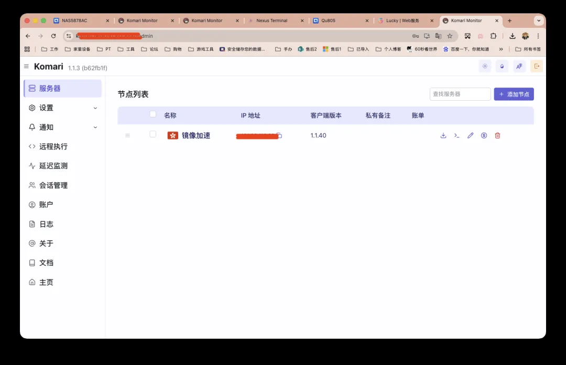Open the browser tab list dropdown arrow

tap(538, 20)
